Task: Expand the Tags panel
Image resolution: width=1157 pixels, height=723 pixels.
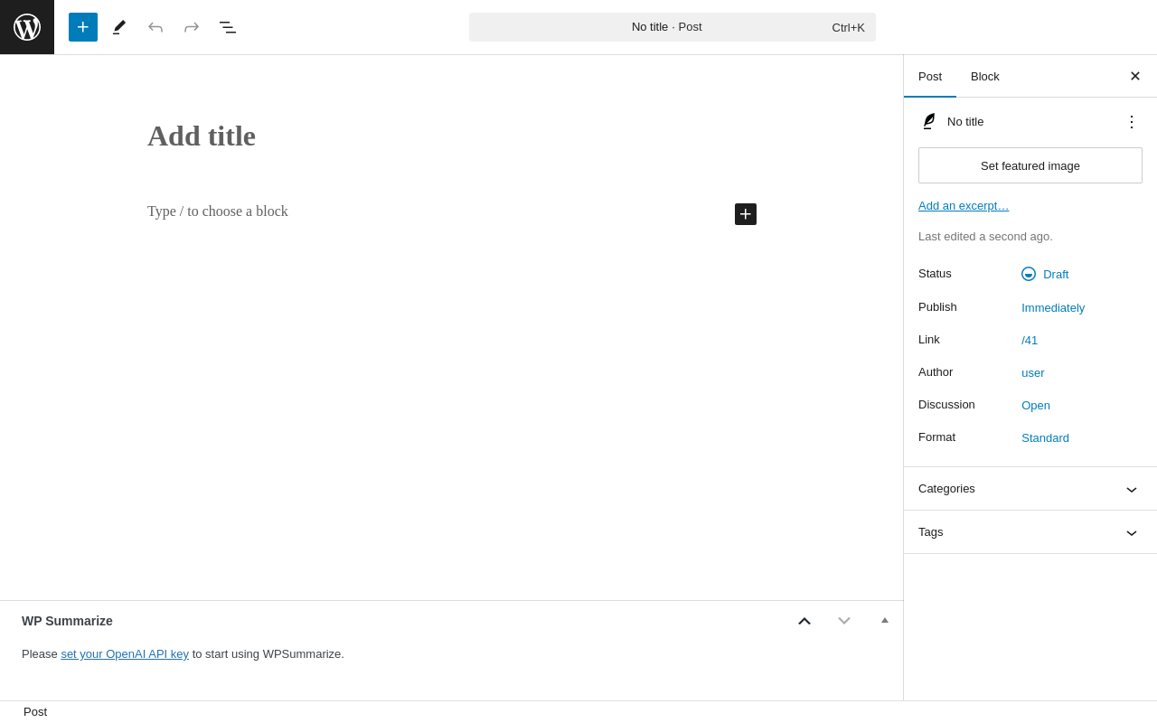Action: (x=1030, y=532)
